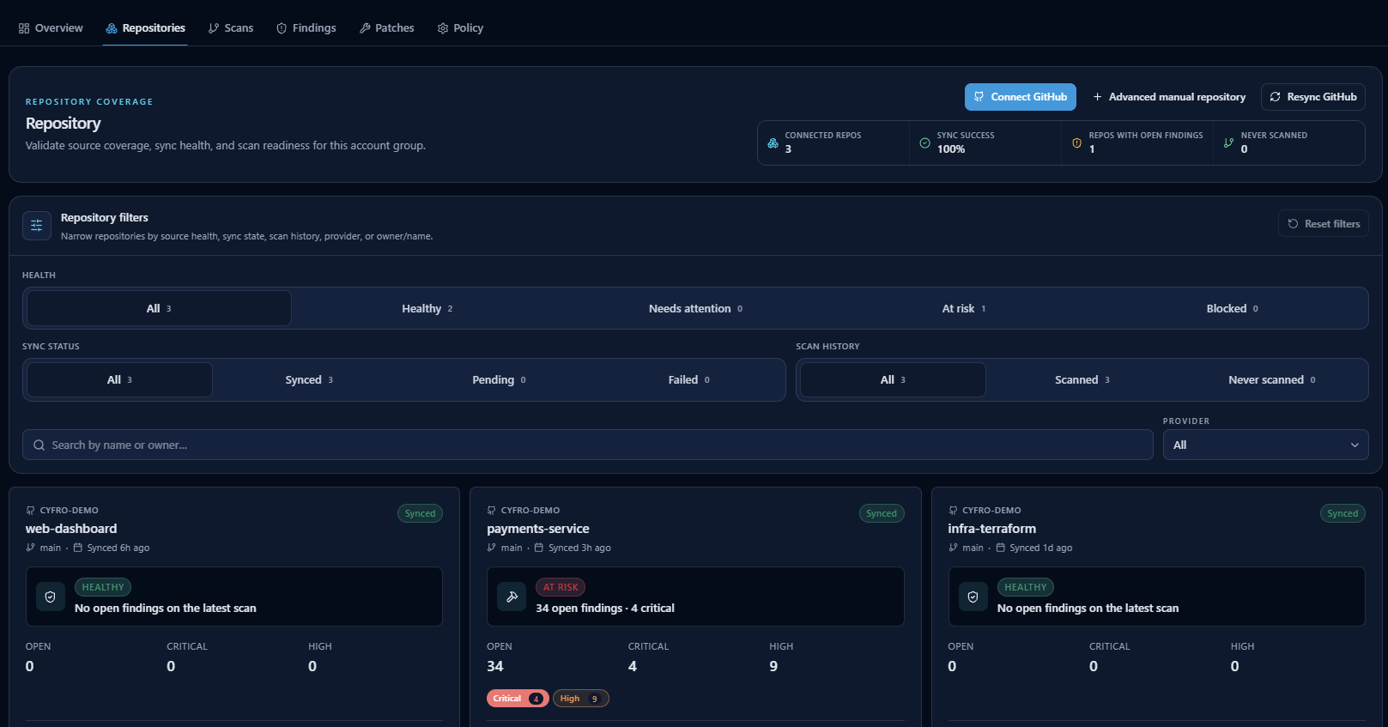Filter scan history by Scanned
This screenshot has width=1388, height=727.
1082,379
